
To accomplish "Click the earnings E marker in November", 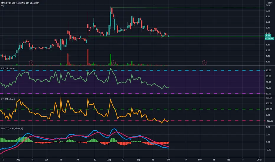I will 204,62.
